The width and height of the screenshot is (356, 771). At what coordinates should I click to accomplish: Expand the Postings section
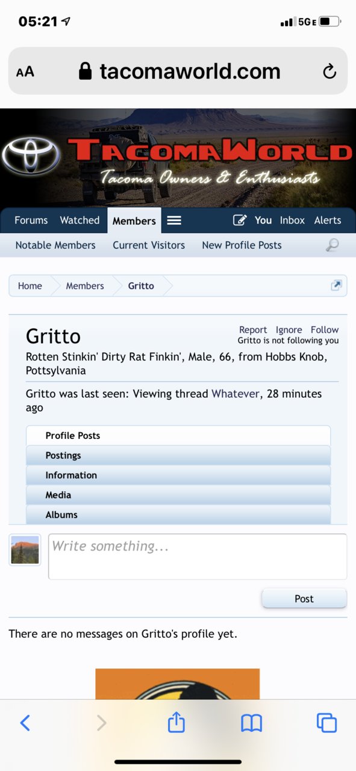click(x=178, y=455)
